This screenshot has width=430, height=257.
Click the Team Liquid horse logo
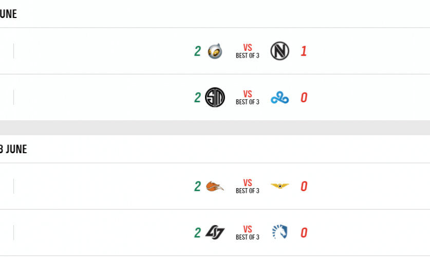click(x=279, y=232)
